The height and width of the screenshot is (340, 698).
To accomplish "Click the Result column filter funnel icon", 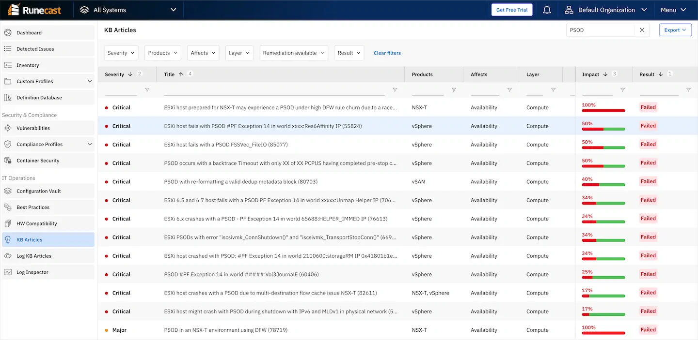I will pyautogui.click(x=688, y=90).
